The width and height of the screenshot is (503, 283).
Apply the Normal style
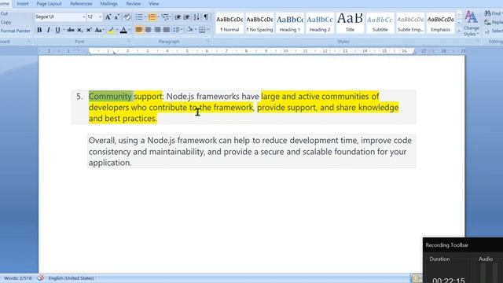click(229, 23)
